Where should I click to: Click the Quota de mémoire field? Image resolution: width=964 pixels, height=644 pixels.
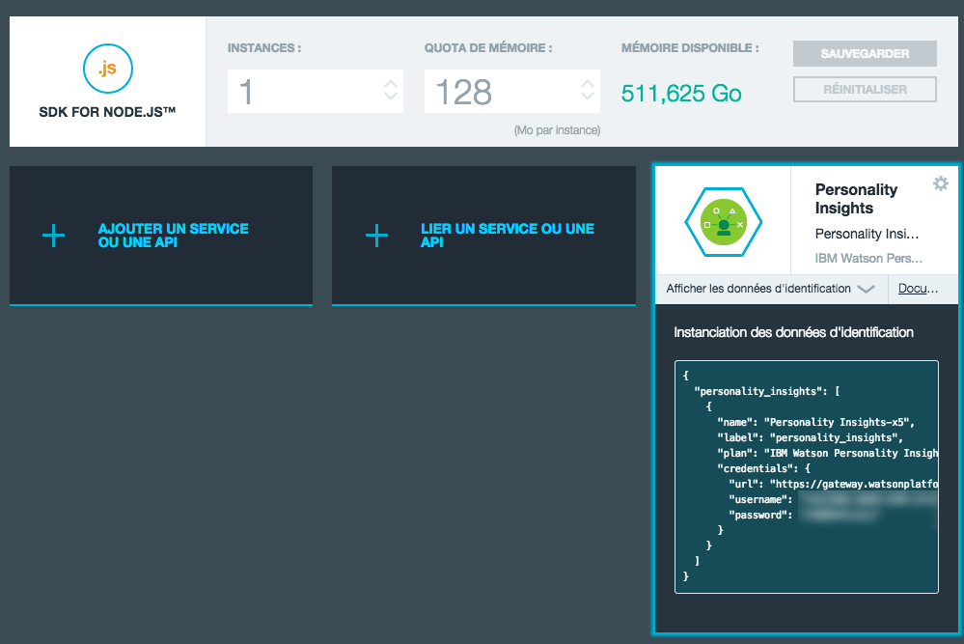pos(512,91)
